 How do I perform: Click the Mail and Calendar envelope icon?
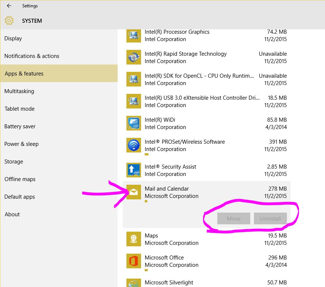click(134, 192)
